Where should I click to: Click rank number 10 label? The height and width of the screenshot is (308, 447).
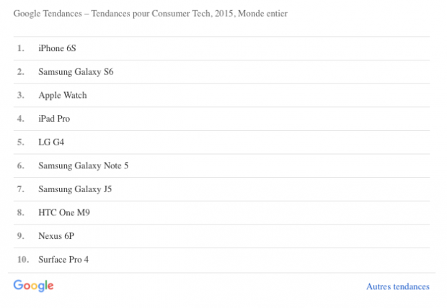(x=23, y=259)
